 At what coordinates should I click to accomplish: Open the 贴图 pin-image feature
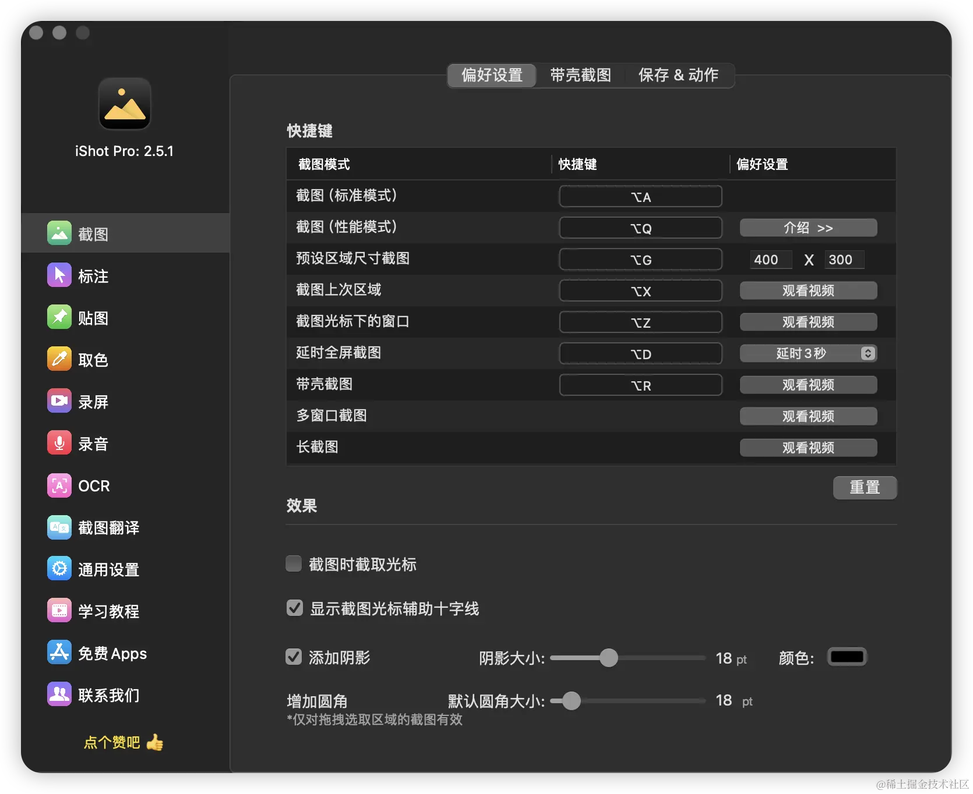92,317
